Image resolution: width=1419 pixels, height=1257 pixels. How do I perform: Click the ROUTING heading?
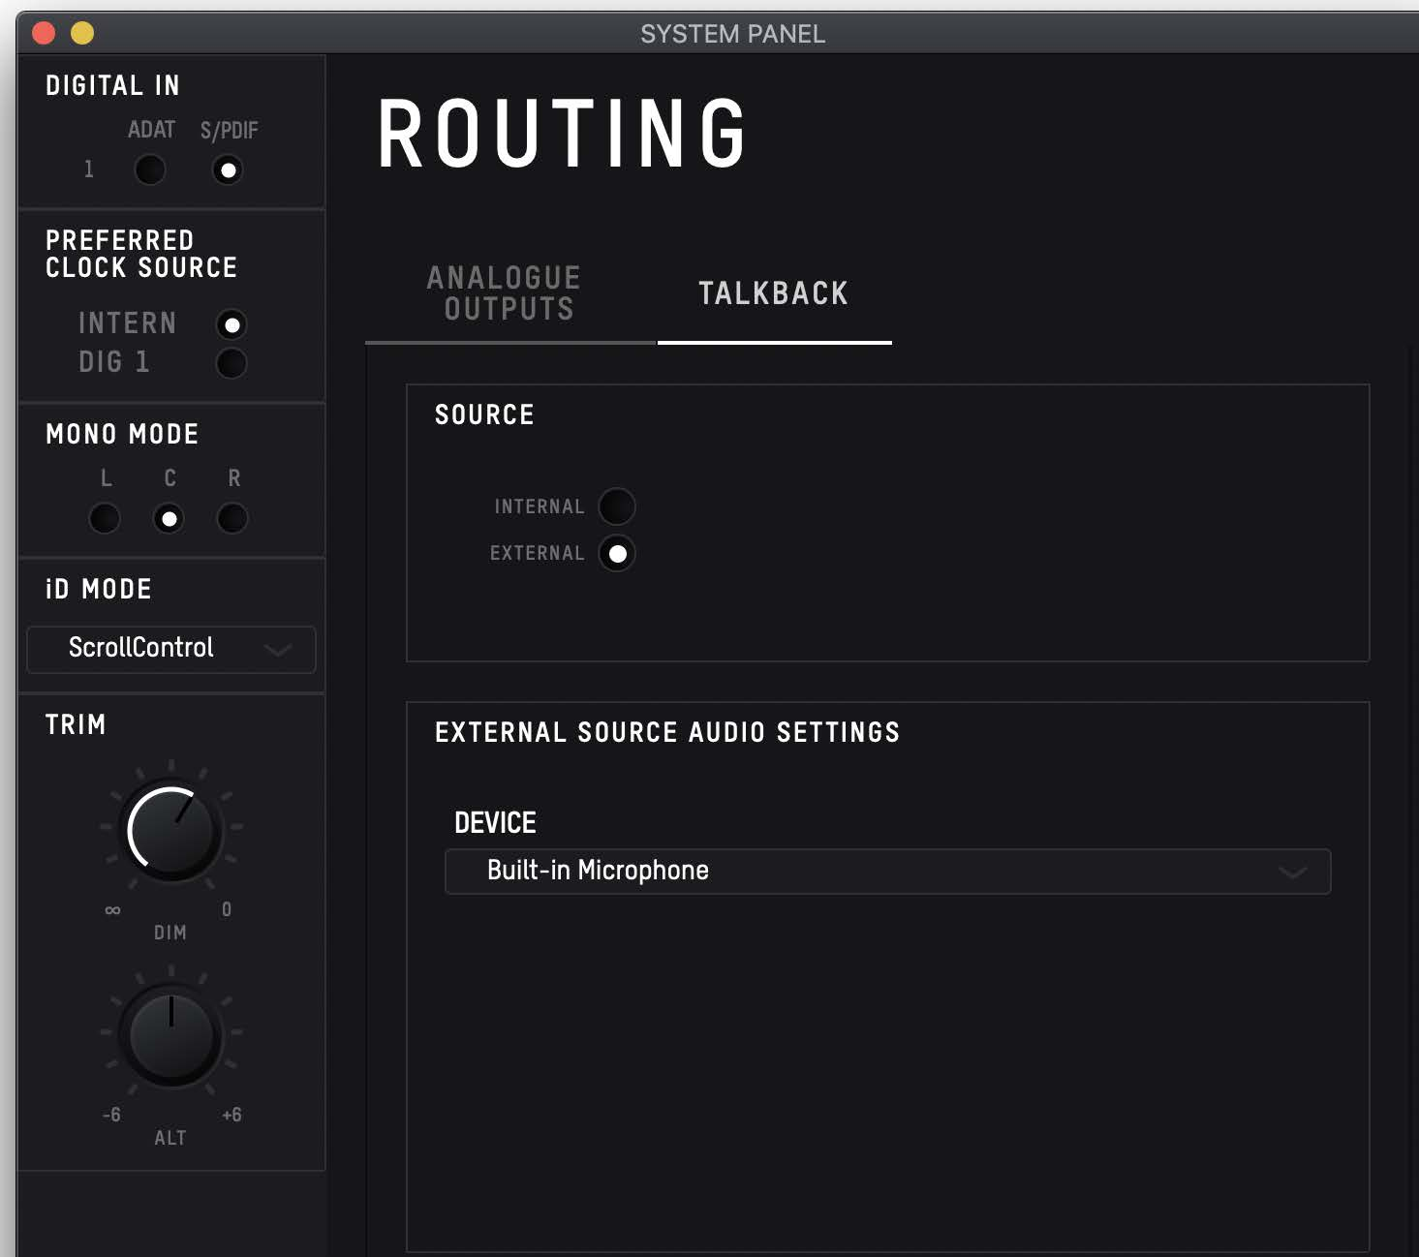click(563, 134)
